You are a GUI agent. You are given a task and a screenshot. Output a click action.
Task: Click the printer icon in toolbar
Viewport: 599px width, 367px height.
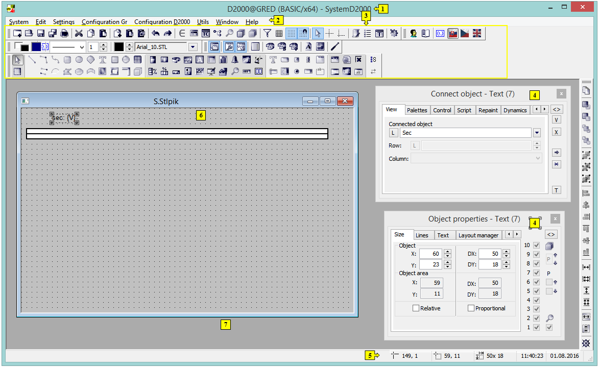tap(64, 34)
